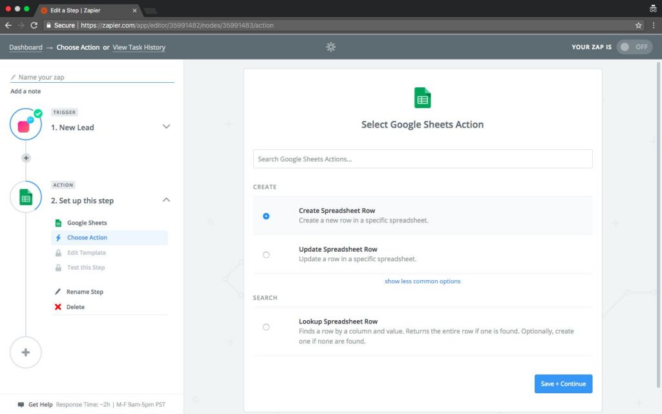Click large Google Sheets icon above heading

pyautogui.click(x=423, y=98)
